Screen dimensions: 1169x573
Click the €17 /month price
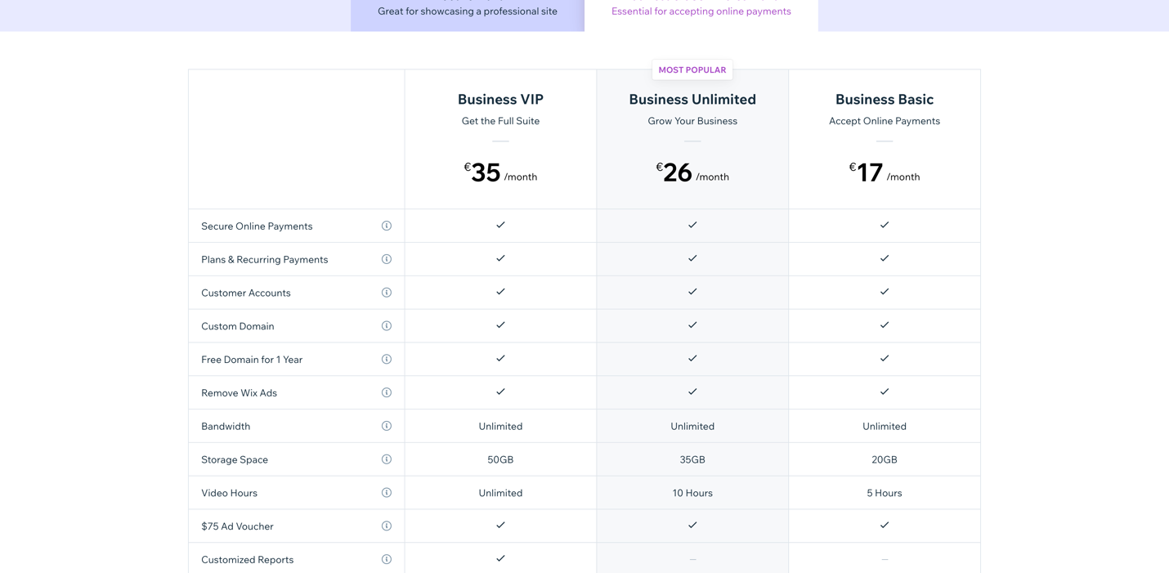click(x=885, y=172)
